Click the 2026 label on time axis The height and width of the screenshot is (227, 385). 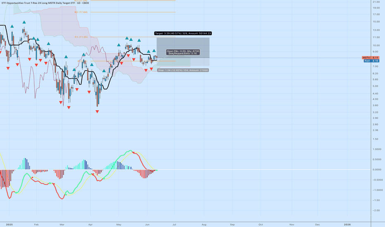click(x=347, y=225)
